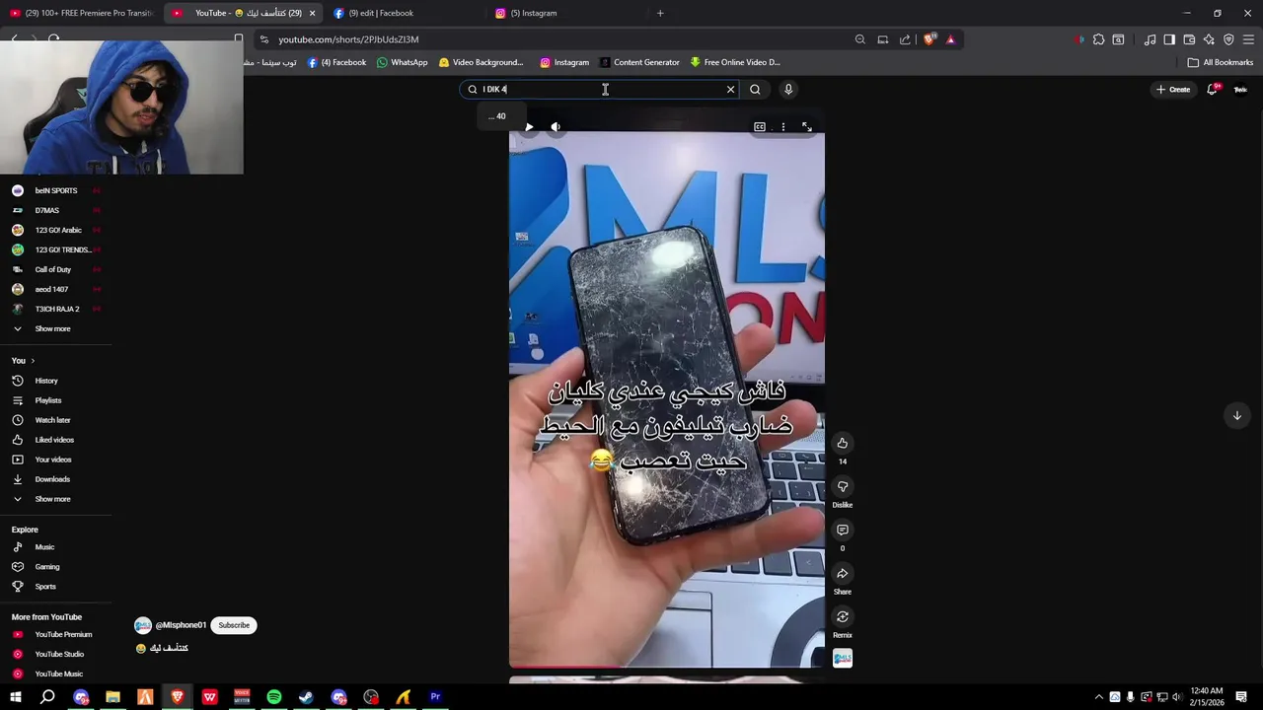
Task: Open the browser hamburger main menu
Action: (x=1248, y=39)
